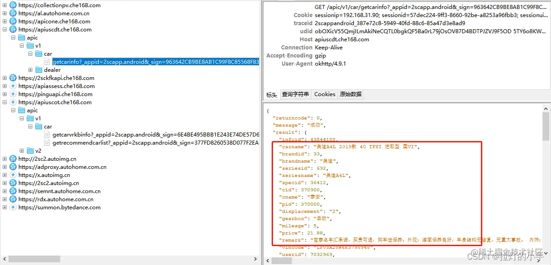Screen dimensions: 551x265
Task: Click the lightning icon for x.autoimg.cn
Action: tap(13, 175)
